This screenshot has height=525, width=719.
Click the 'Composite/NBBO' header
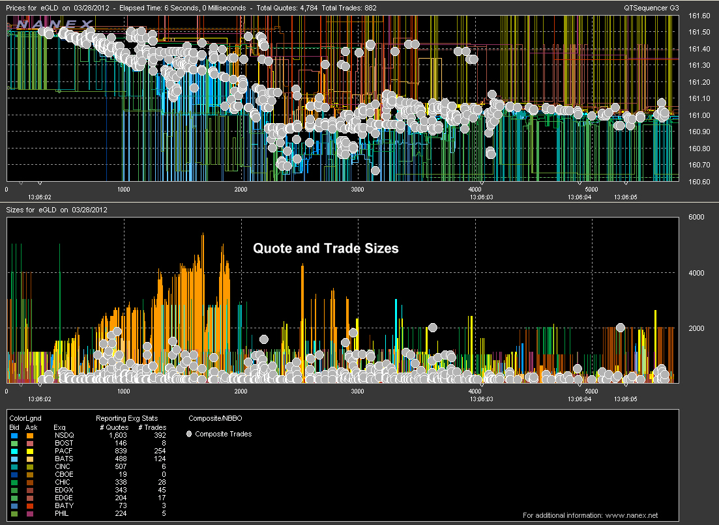tap(215, 418)
